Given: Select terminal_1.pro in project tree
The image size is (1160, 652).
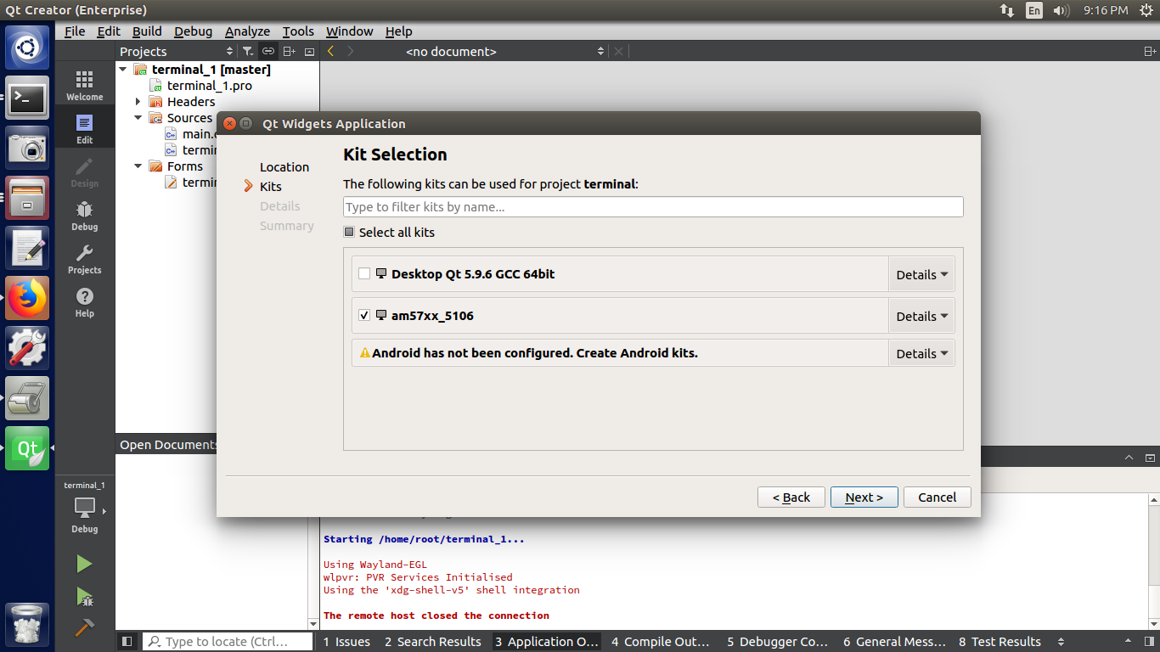Looking at the screenshot, I should click(x=209, y=86).
